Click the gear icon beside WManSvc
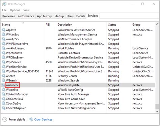This screenshot has width=160, height=126. 4,34
